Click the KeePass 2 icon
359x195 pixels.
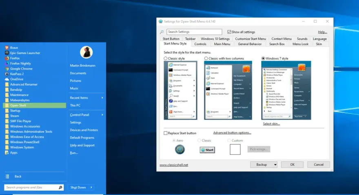pos(7,74)
